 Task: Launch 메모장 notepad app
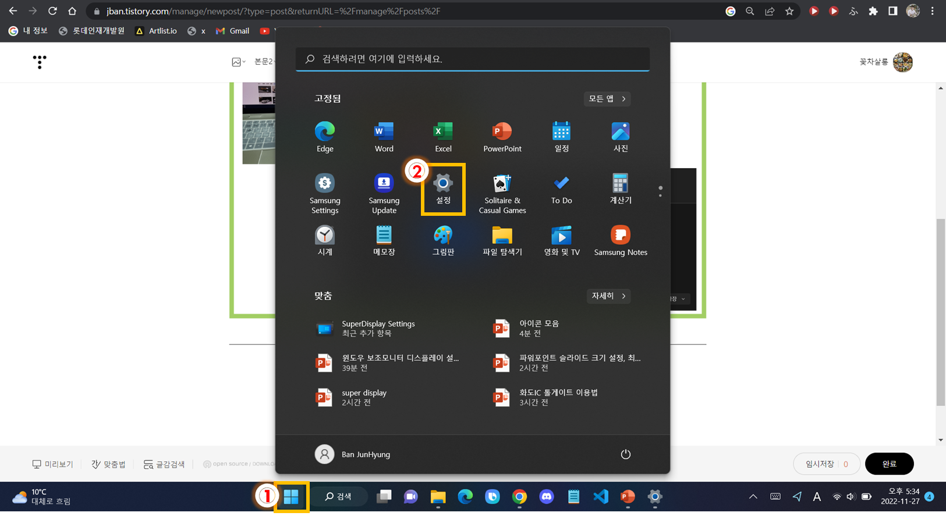[x=384, y=241]
